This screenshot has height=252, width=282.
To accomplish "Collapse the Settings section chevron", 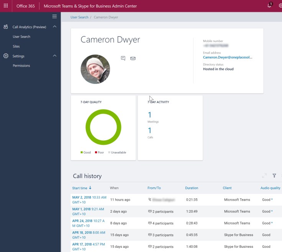I will 54,56.
